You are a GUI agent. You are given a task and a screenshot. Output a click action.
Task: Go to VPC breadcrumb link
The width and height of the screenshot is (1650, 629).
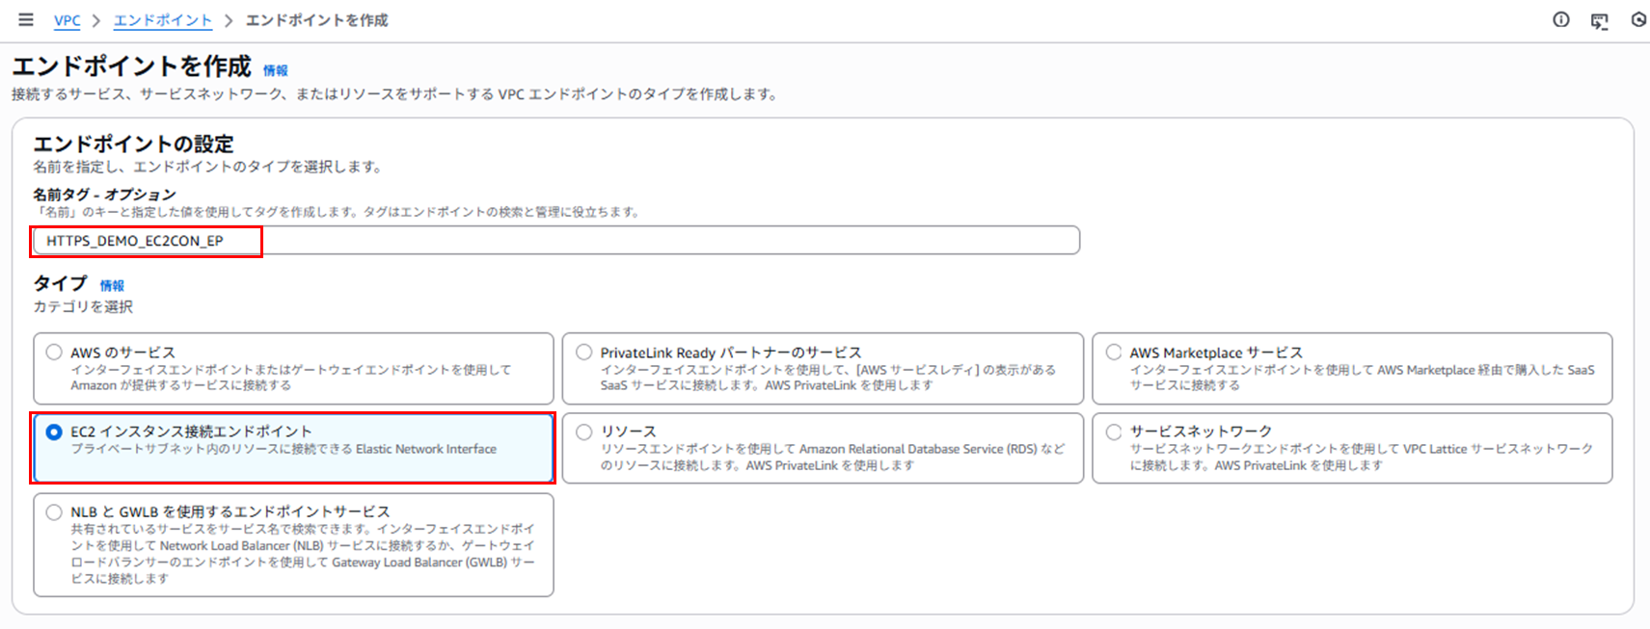click(x=68, y=20)
